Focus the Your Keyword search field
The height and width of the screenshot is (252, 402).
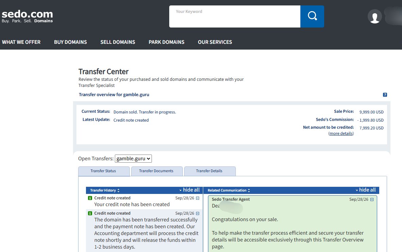(x=234, y=16)
